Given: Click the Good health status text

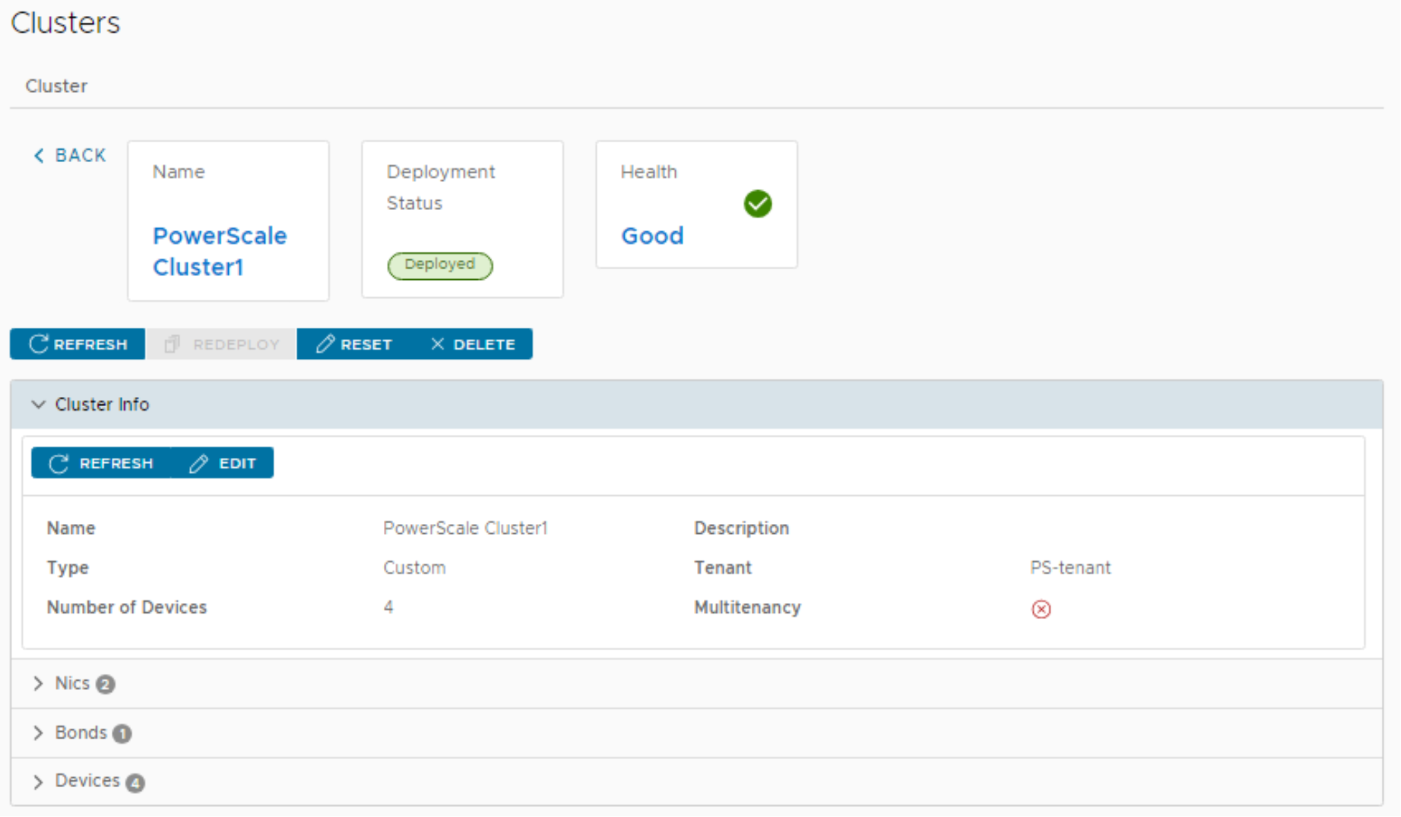Looking at the screenshot, I should (x=653, y=236).
